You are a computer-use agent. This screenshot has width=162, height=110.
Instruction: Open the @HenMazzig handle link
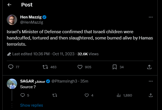32,22
